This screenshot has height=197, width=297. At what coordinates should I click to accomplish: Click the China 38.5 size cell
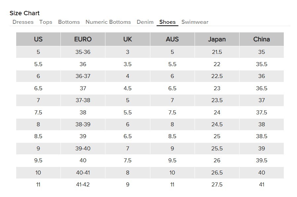tap(262, 136)
